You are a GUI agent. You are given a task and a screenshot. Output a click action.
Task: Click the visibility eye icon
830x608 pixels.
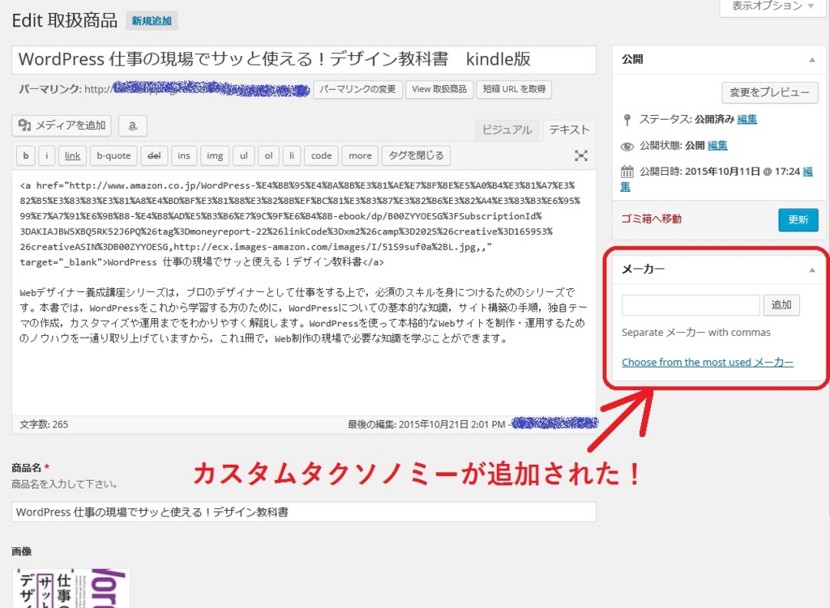(627, 147)
